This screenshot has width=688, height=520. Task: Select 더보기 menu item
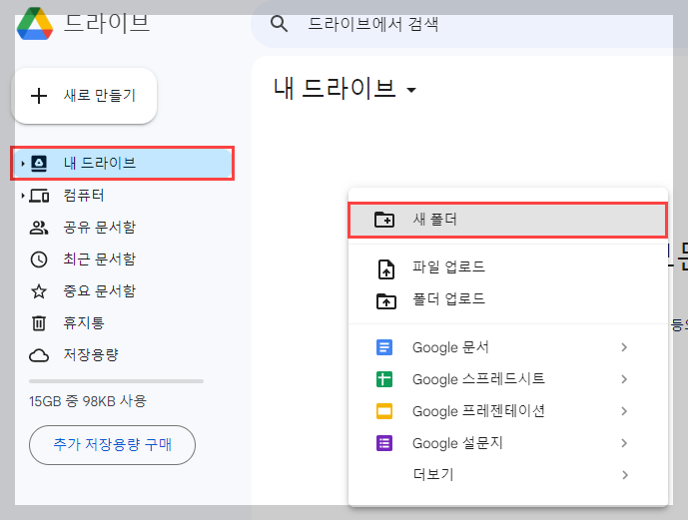tap(508, 475)
